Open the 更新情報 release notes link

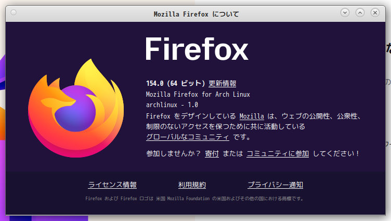222,83
